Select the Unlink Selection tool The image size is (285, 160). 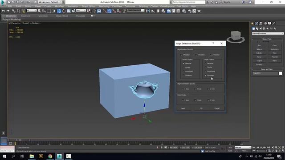click(18, 11)
